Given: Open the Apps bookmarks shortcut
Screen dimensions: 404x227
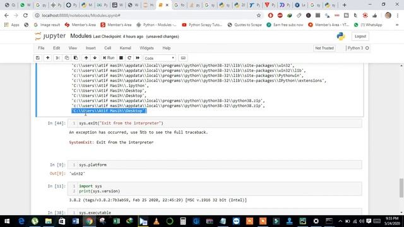Looking at the screenshot, I should [12, 25].
